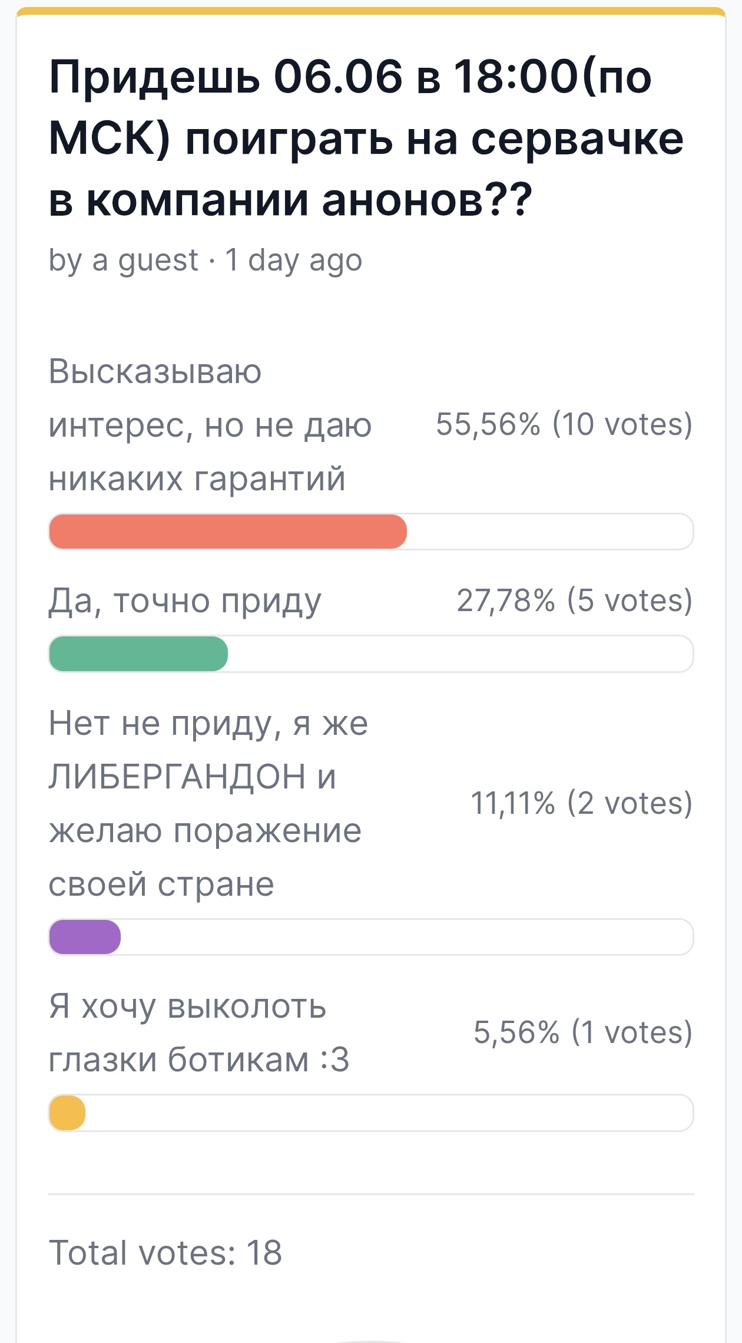
Task: Click the red progress bar fill
Action: click(228, 532)
